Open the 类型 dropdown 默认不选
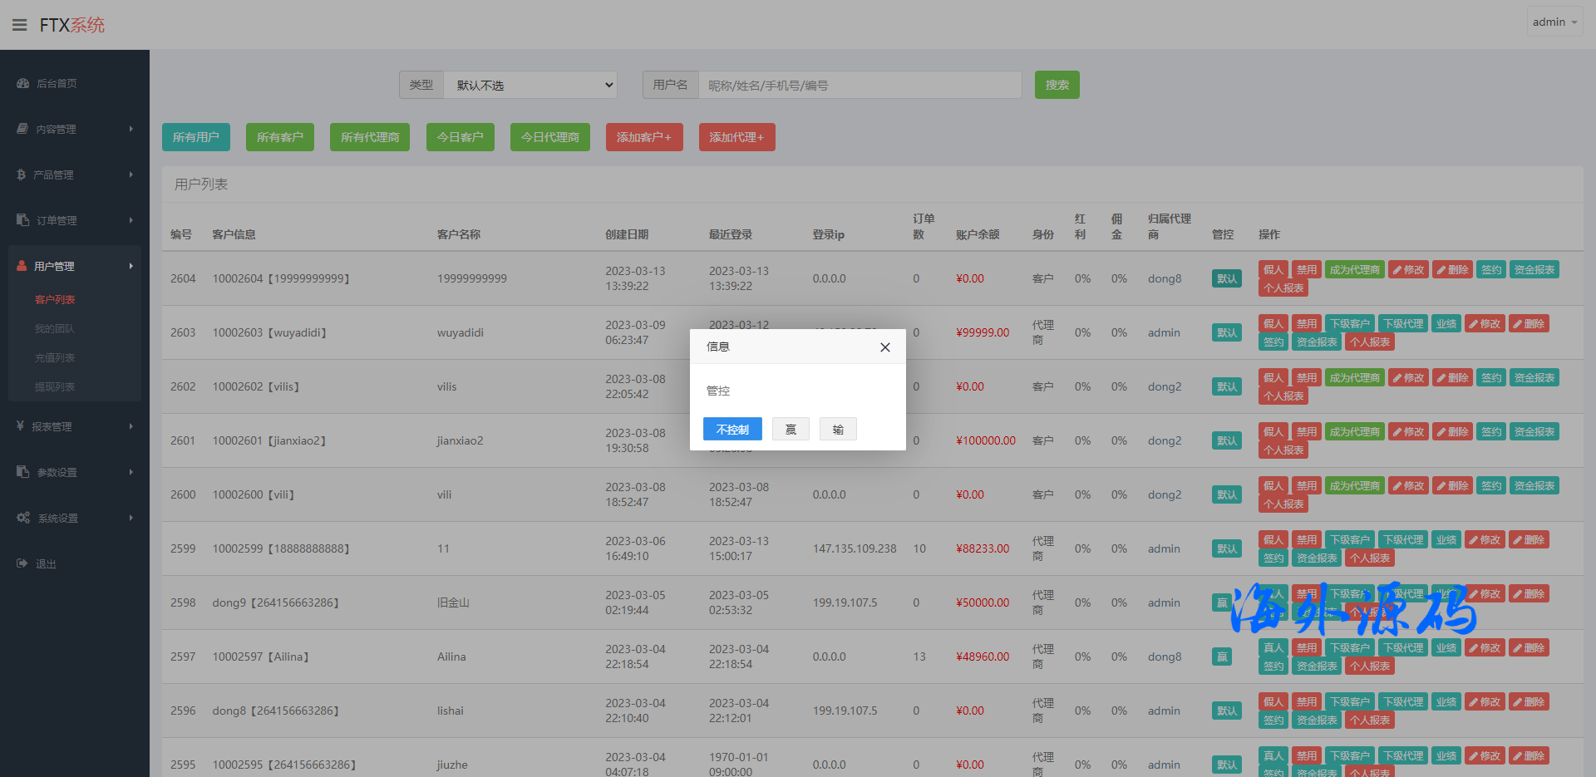 pyautogui.click(x=530, y=85)
